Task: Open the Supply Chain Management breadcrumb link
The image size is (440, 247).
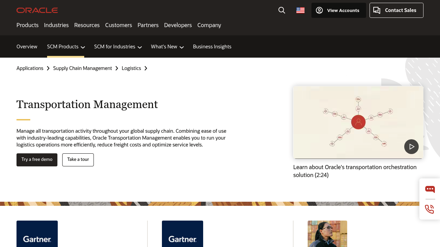Action: click(x=82, y=68)
